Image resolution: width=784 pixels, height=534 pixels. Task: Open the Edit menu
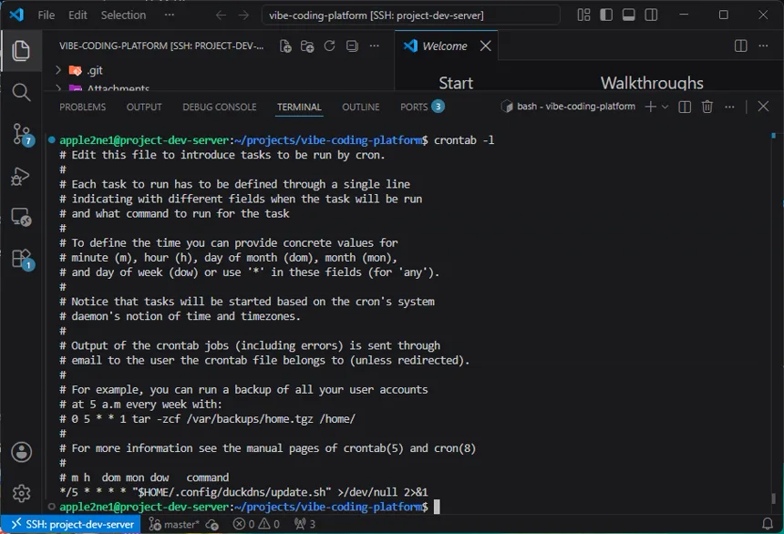click(x=77, y=15)
